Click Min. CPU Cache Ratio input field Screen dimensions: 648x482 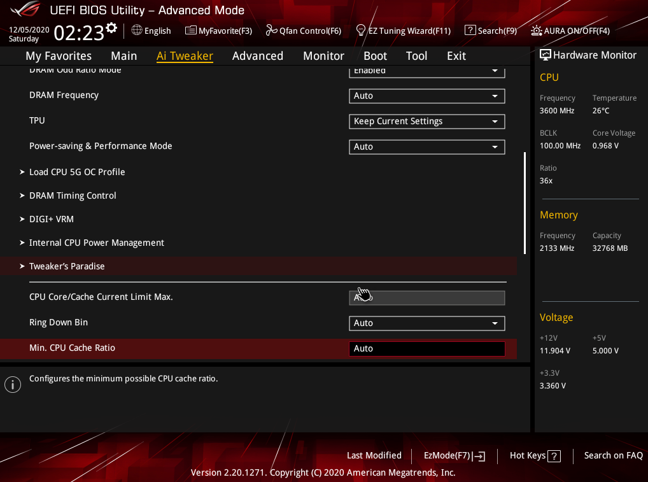point(427,348)
